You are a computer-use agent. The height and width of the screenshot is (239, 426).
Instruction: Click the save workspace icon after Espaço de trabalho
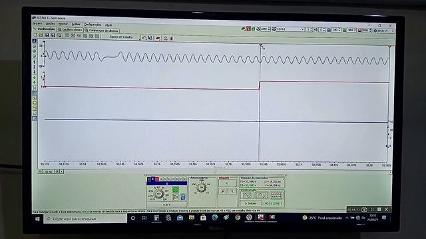150,38
